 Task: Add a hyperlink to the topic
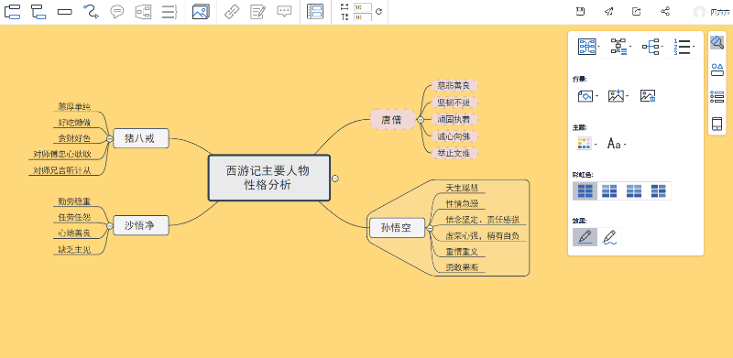point(232,11)
